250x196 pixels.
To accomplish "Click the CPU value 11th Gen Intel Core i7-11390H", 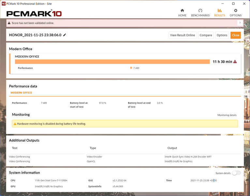I will pos(51,180).
